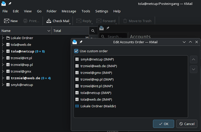Shade Edit Accounts Order dialog with down chevron
The height and width of the screenshot is (132, 201).
coord(184,42)
